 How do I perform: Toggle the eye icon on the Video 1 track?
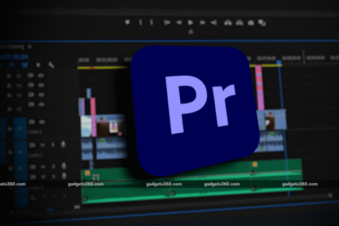42,122
